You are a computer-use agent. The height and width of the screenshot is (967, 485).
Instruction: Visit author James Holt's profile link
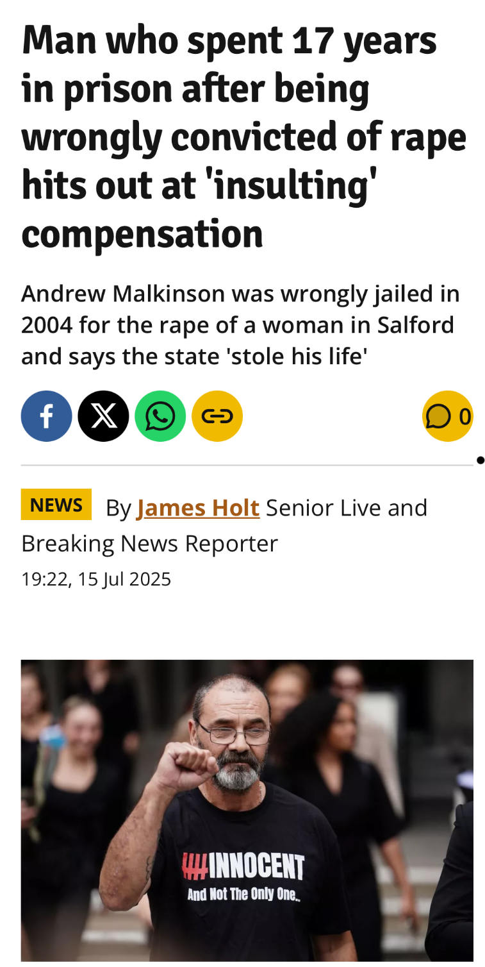pyautogui.click(x=198, y=508)
